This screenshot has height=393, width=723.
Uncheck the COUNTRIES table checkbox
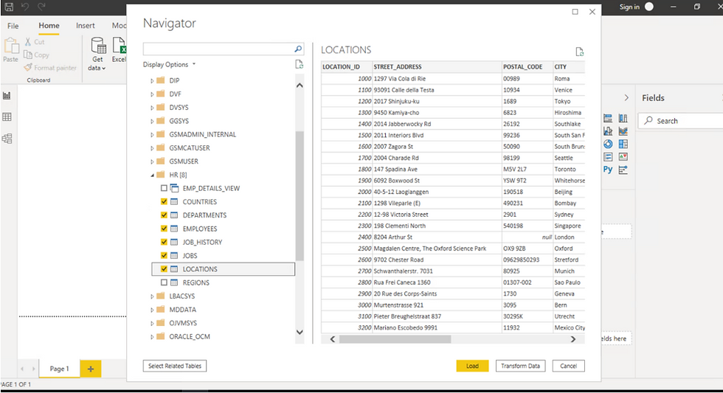pyautogui.click(x=164, y=201)
